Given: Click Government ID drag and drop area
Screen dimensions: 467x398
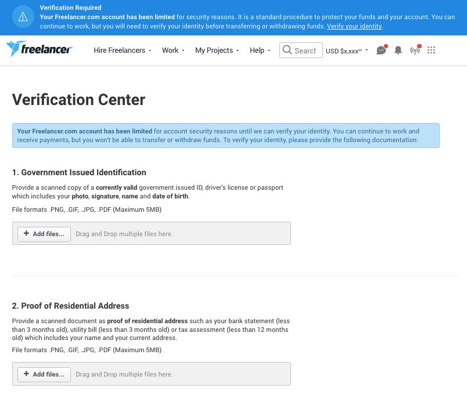Looking at the screenshot, I should coord(151,233).
